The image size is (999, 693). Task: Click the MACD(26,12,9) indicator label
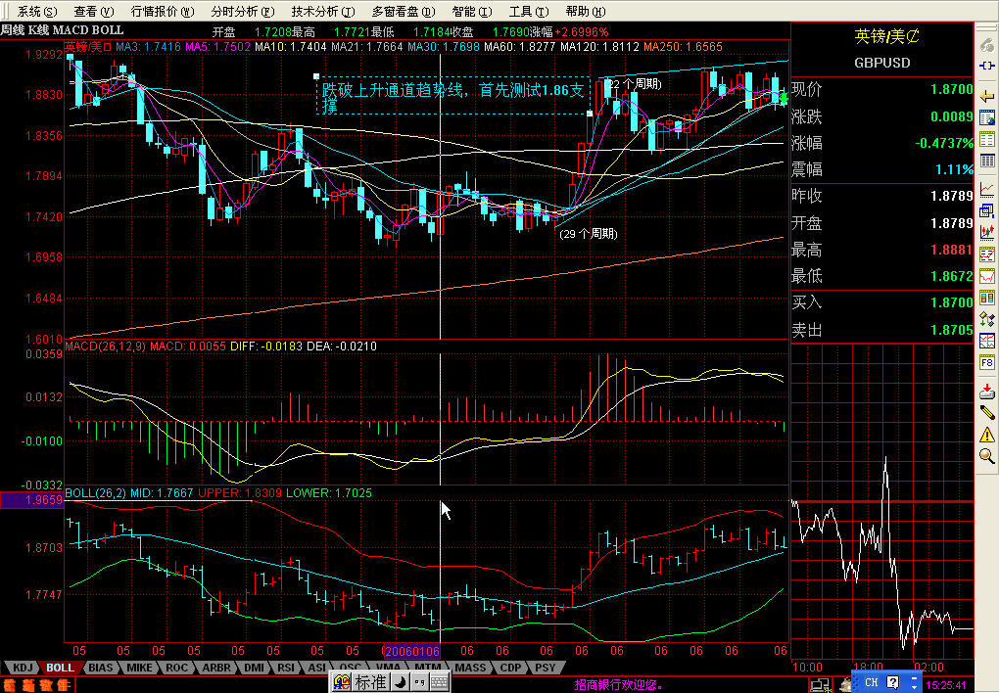(106, 346)
